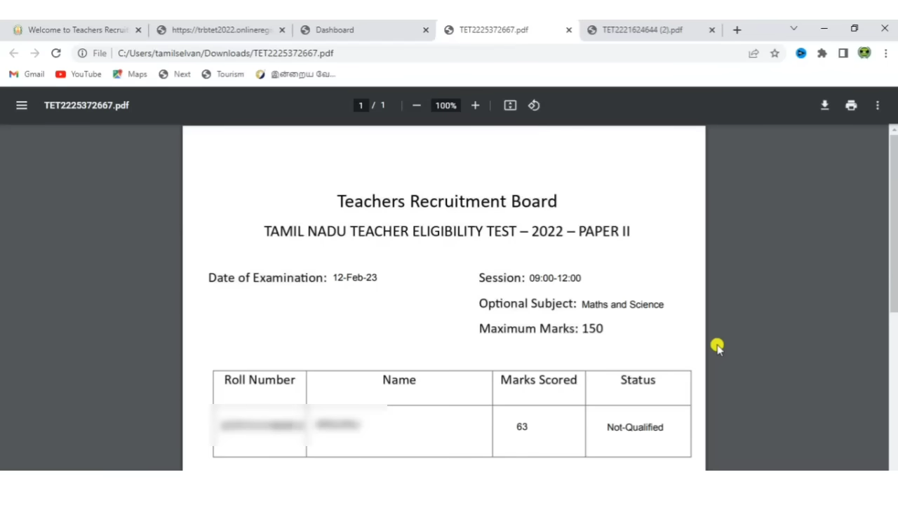Zoom in on the PDF with plus button
898x505 pixels.
click(x=475, y=105)
